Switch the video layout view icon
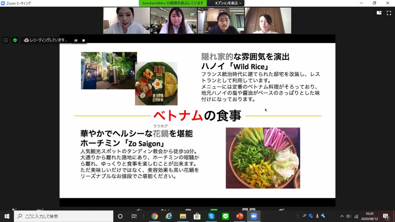 [x=379, y=13]
